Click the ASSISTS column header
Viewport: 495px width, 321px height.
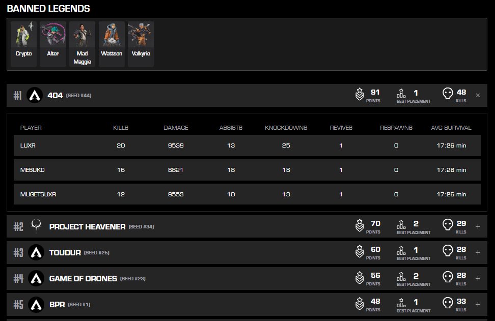[x=231, y=127]
